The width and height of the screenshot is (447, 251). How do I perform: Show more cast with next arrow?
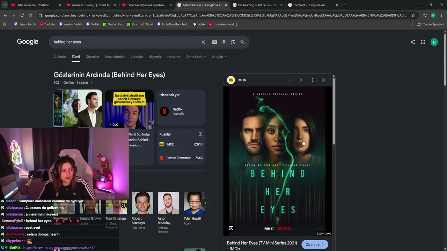pyautogui.click(x=205, y=203)
